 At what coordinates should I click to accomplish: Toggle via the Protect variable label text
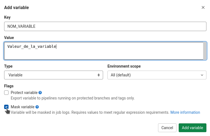[24, 93]
